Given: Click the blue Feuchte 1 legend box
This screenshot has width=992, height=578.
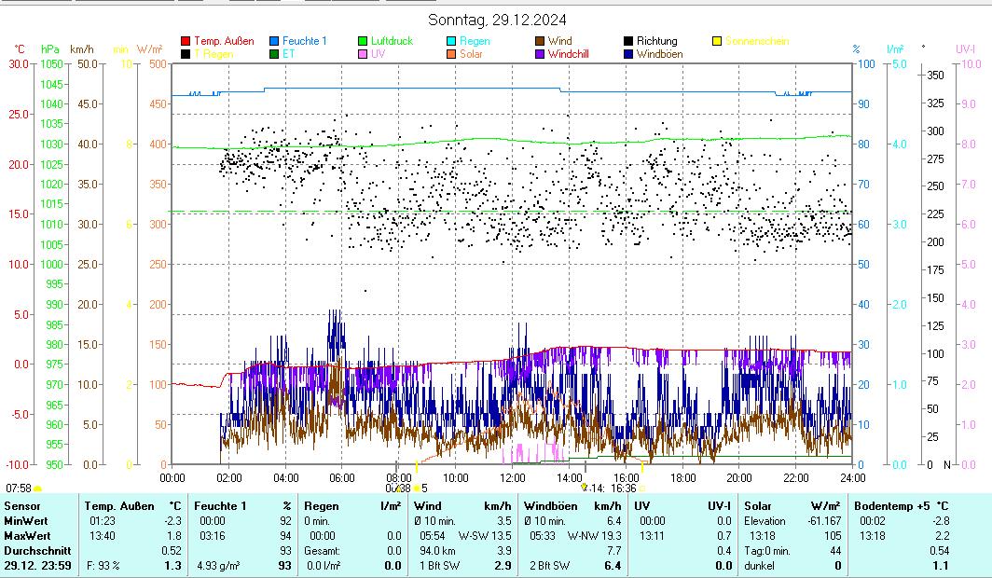Looking at the screenshot, I should tap(275, 41).
